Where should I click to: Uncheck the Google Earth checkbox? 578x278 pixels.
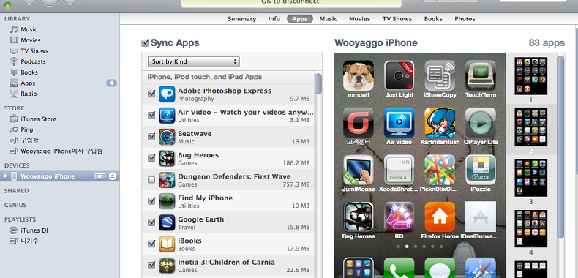tap(151, 222)
